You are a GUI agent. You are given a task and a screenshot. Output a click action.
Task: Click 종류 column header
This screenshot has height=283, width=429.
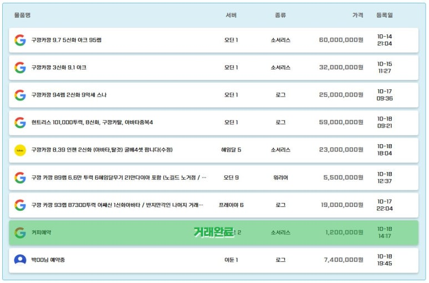tap(280, 15)
